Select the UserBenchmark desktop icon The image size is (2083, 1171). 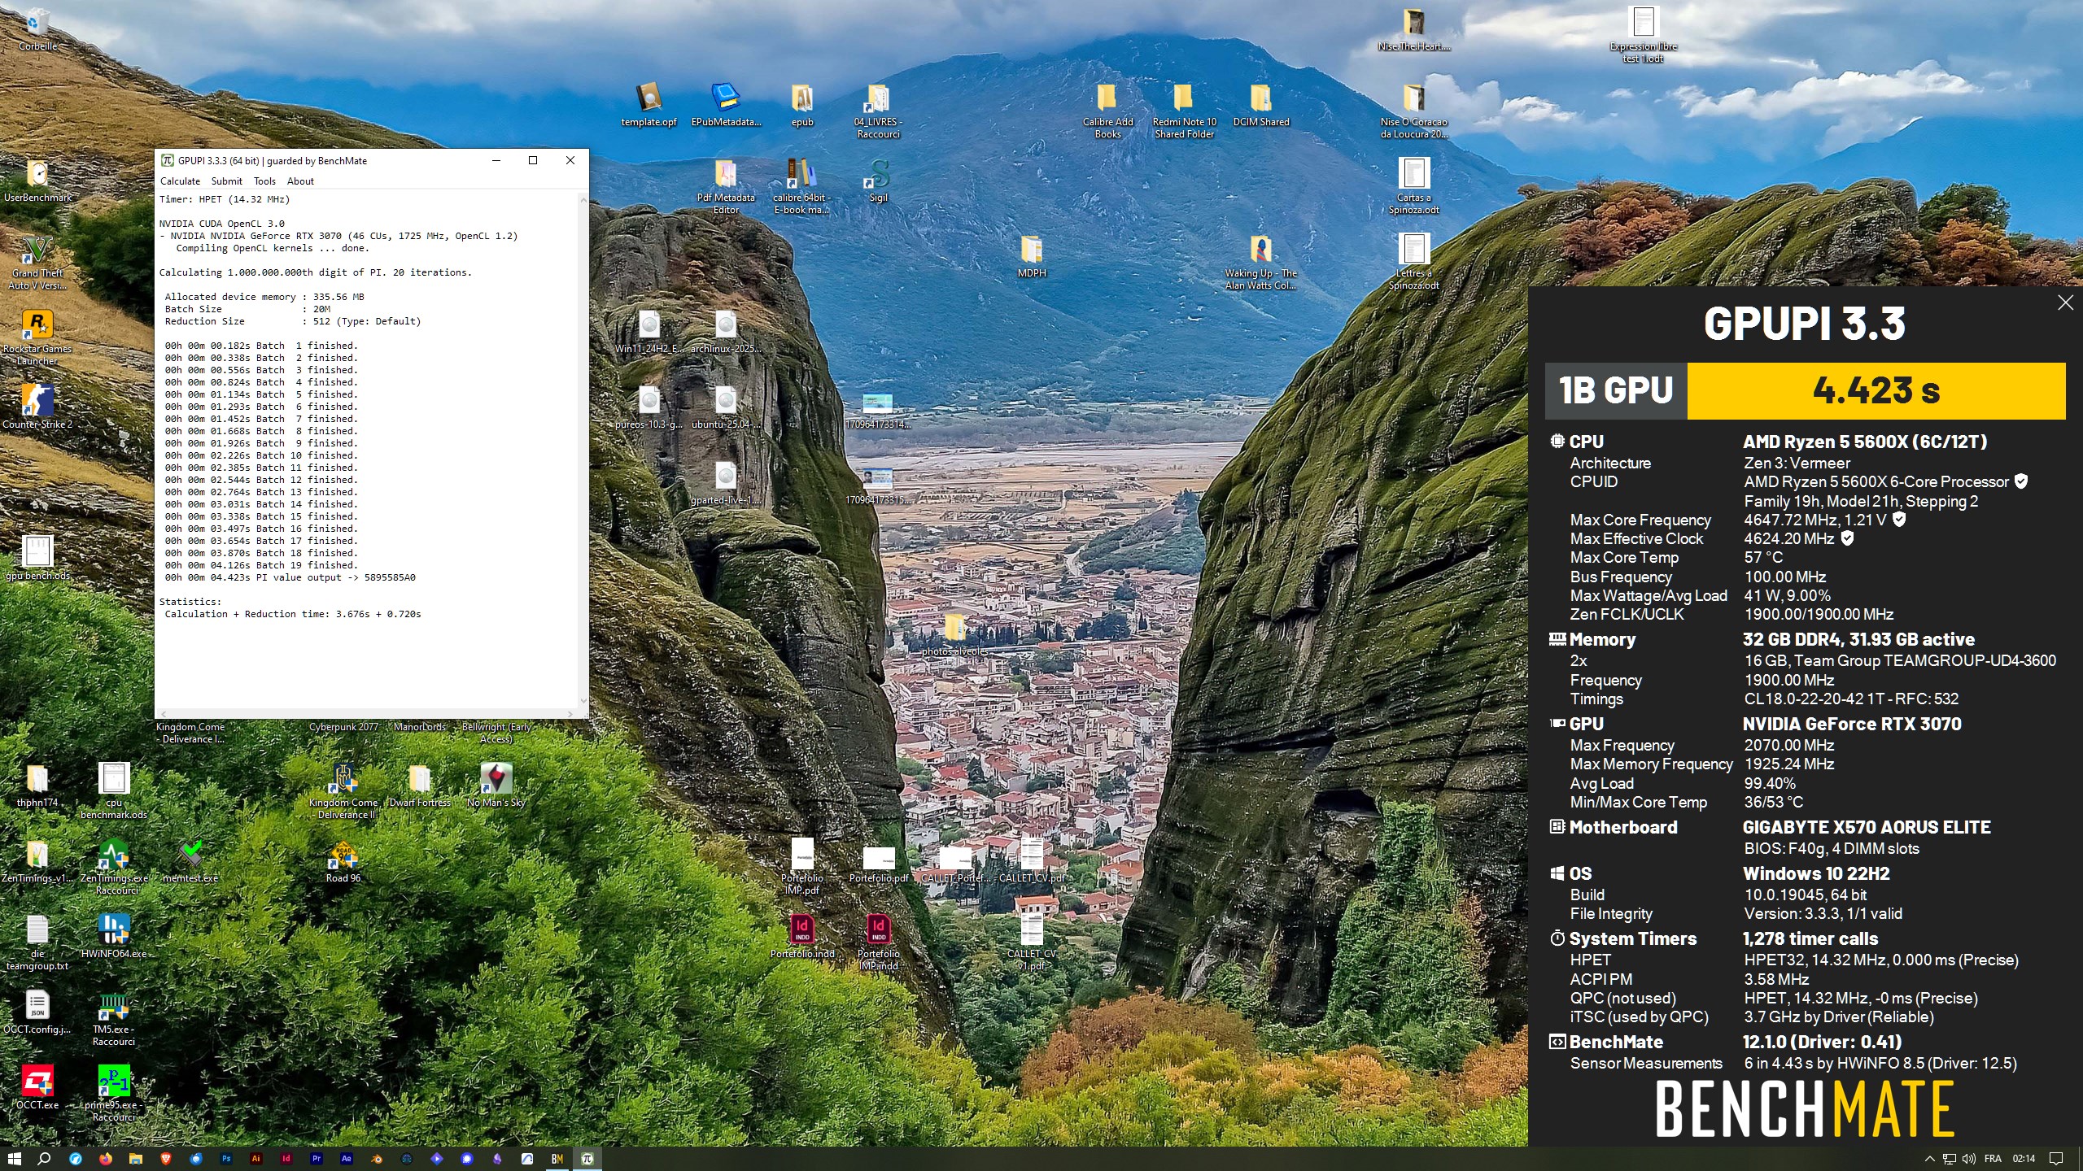[x=37, y=181]
